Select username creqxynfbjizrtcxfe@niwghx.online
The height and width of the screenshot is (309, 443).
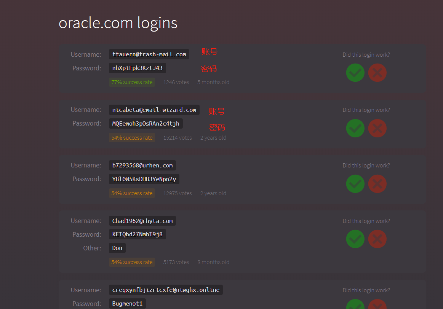[x=166, y=290]
